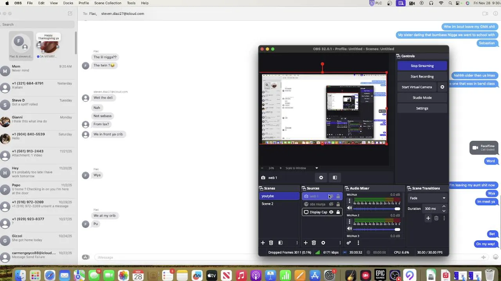Image resolution: width=501 pixels, height=281 pixels.
Task: Delete selected scene with trash icon
Action: tap(271, 243)
